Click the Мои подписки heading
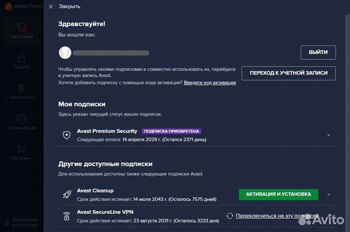 (82, 104)
